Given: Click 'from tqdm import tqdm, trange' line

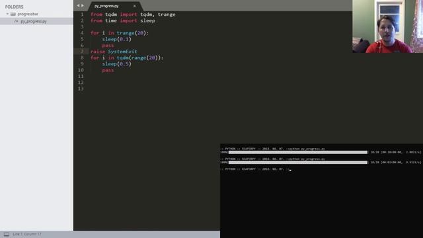Looking at the screenshot, I should (133, 15).
